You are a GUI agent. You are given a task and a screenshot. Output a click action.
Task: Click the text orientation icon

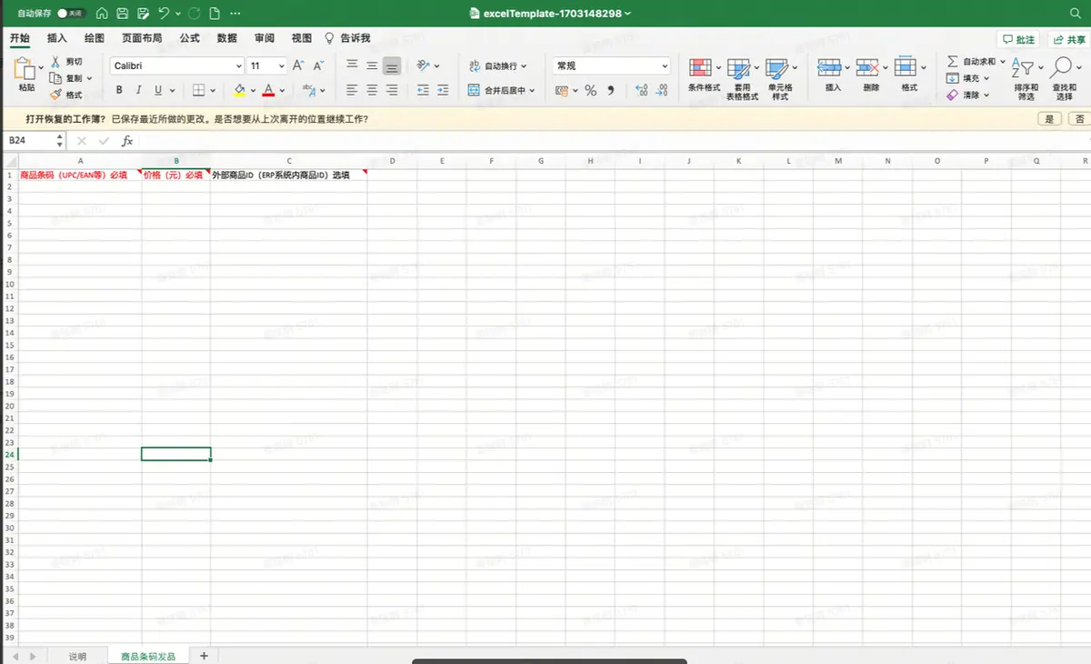424,65
